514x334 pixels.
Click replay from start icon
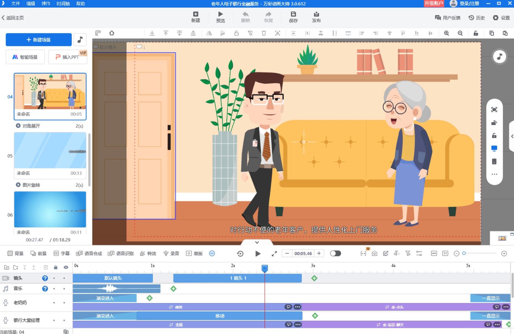tap(240, 254)
